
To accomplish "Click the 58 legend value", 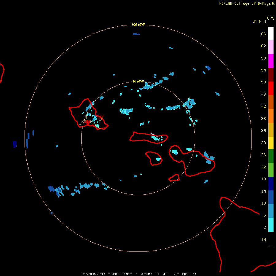I will pyautogui.click(x=263, y=58).
